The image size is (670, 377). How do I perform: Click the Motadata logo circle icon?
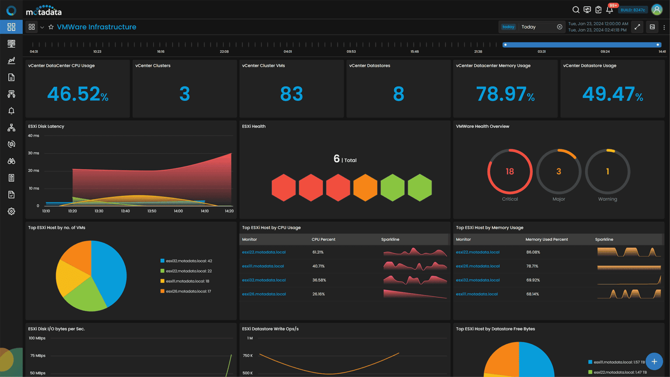pos(11,10)
